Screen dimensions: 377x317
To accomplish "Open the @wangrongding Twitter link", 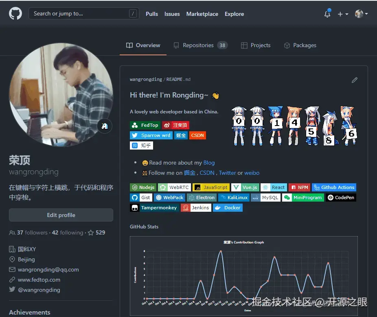I will tap(39, 290).
